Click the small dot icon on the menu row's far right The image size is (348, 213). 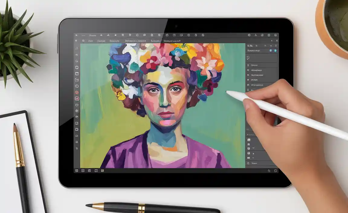point(276,41)
